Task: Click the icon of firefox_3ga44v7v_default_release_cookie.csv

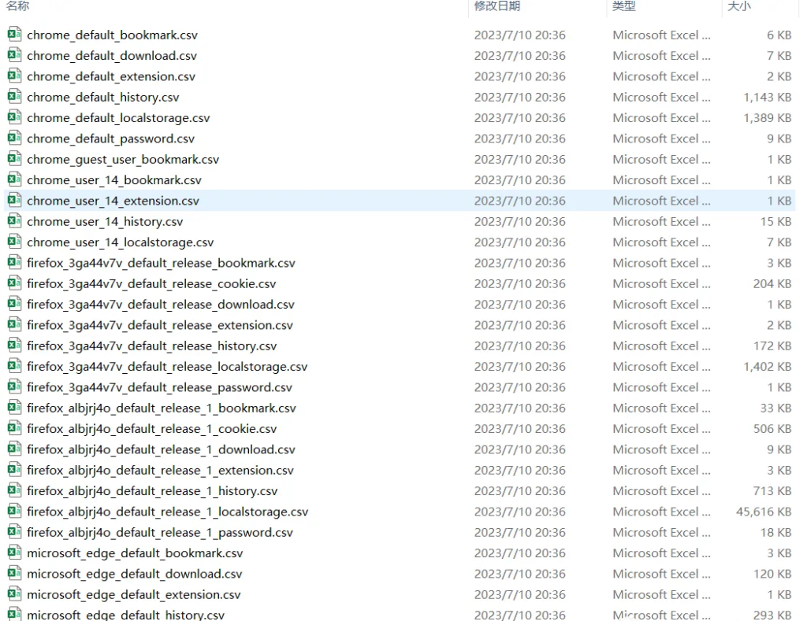Action: point(14,283)
